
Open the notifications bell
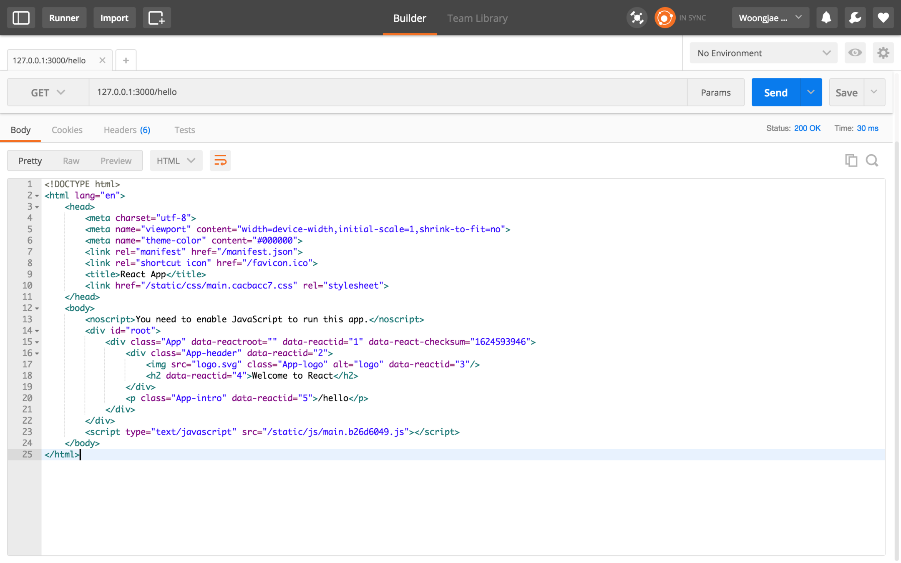pyautogui.click(x=826, y=18)
